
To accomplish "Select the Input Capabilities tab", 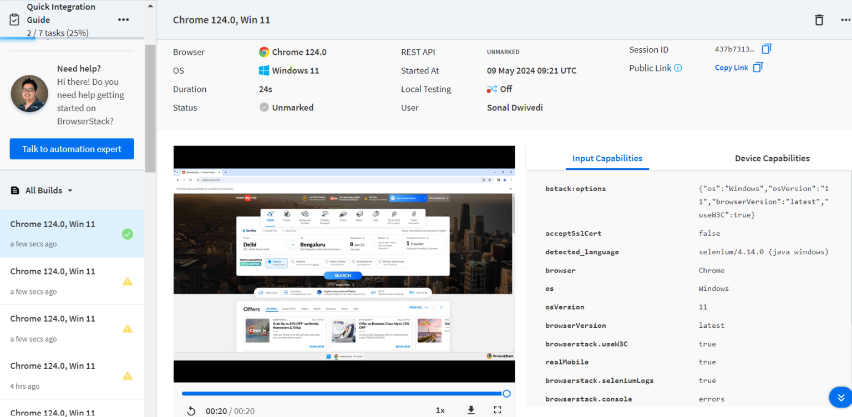I will 607,158.
